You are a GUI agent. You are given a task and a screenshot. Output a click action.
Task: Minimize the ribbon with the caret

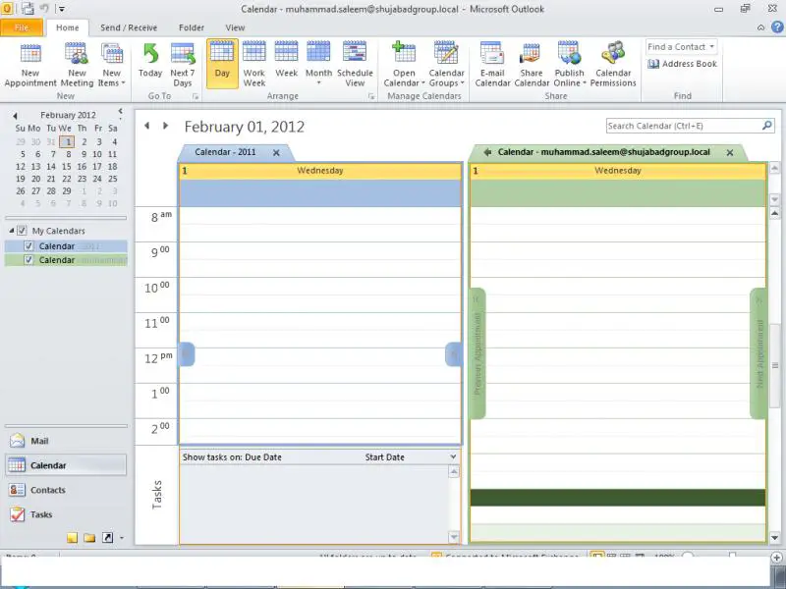[x=760, y=27]
